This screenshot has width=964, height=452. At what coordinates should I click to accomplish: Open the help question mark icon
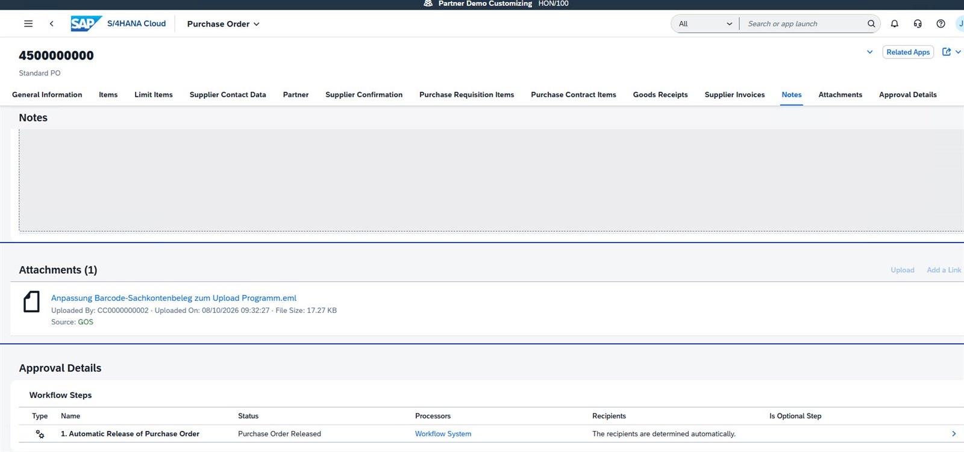tap(941, 24)
